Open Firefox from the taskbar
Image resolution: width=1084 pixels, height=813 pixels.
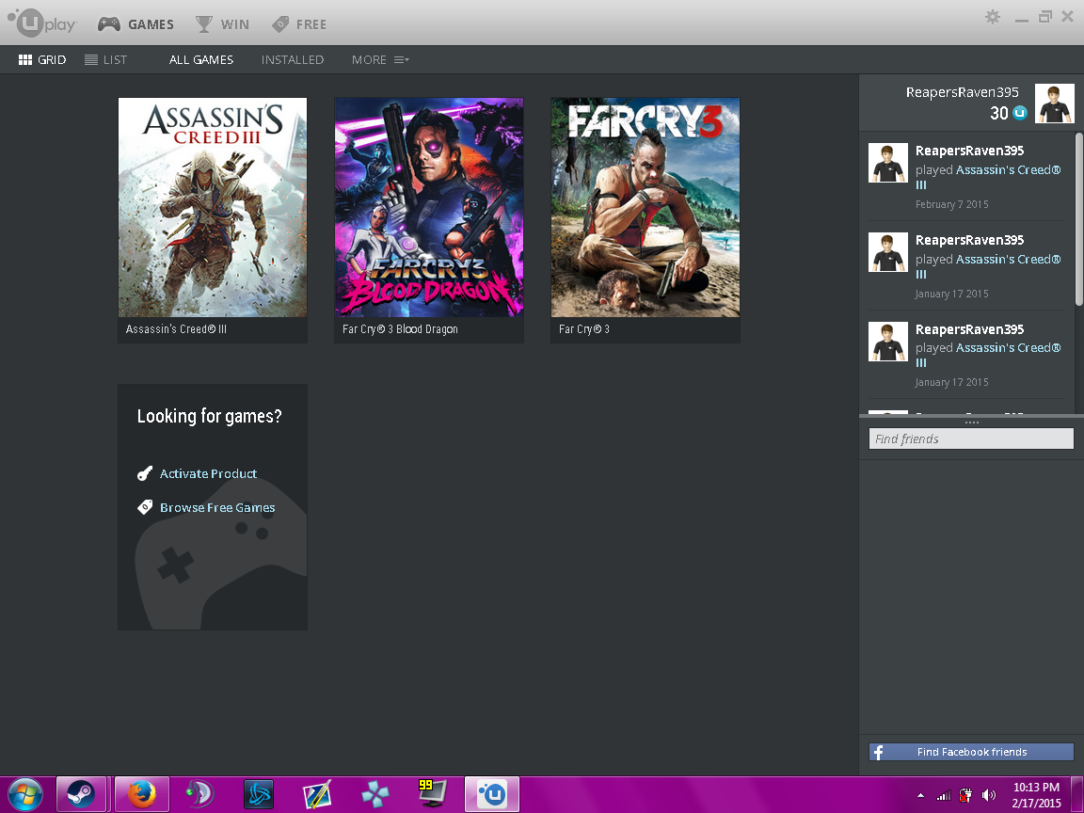click(x=142, y=794)
